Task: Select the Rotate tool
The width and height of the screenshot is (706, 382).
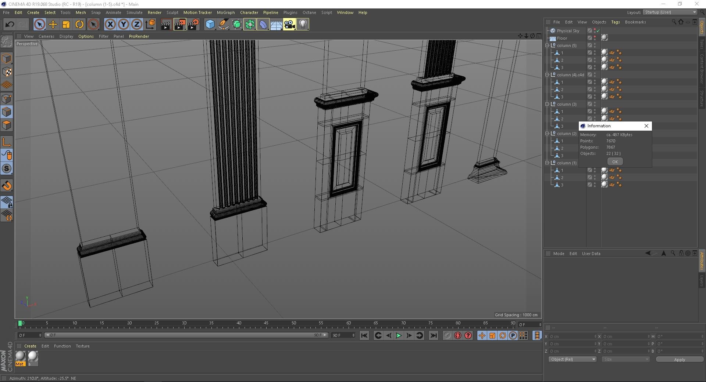Action: tap(79, 25)
